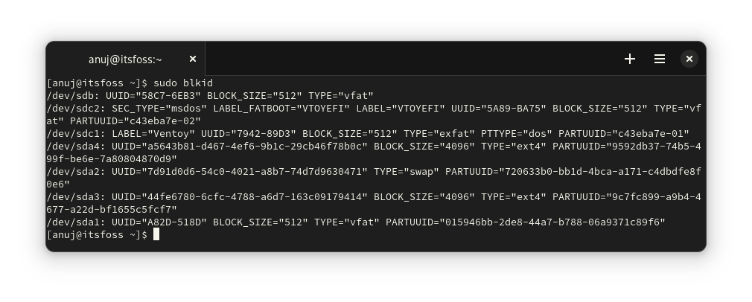Close the terminal window
Screen dimensions: 752x302
[x=689, y=59]
